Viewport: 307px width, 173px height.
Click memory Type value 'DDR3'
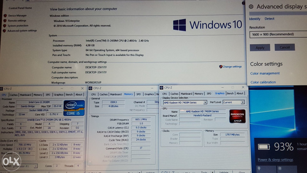tap(114, 102)
